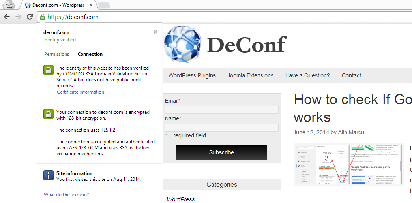Switch to the Permissions tab
This screenshot has width=412, height=203.
coord(56,54)
